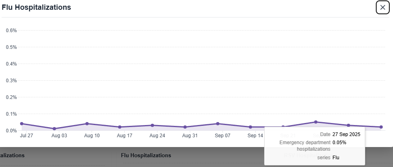Click the 27 Sep 2025 tooltip date
The width and height of the screenshot is (393, 167).
pos(346,134)
